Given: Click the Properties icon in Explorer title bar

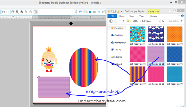Looking at the screenshot, I should click(115, 11).
